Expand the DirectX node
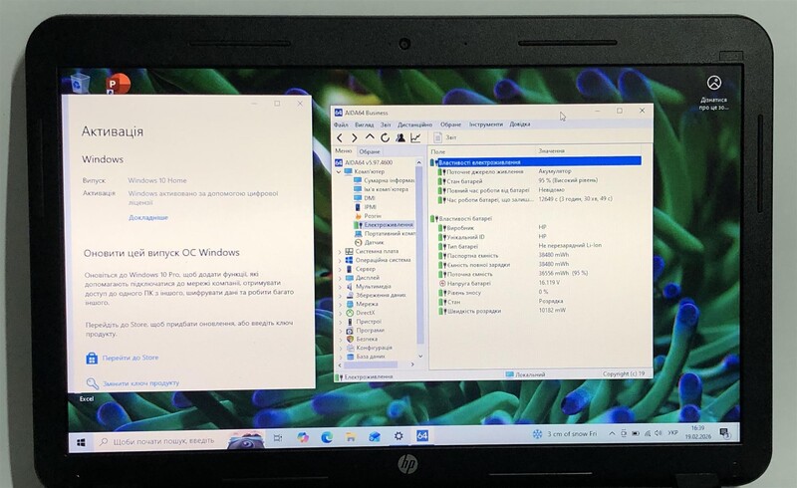The height and width of the screenshot is (488, 797). 340,313
